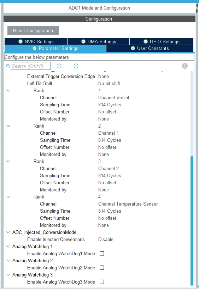The image size is (199, 291).
Task: Click Rank 2 Monitored by None value
Action: [104, 155]
